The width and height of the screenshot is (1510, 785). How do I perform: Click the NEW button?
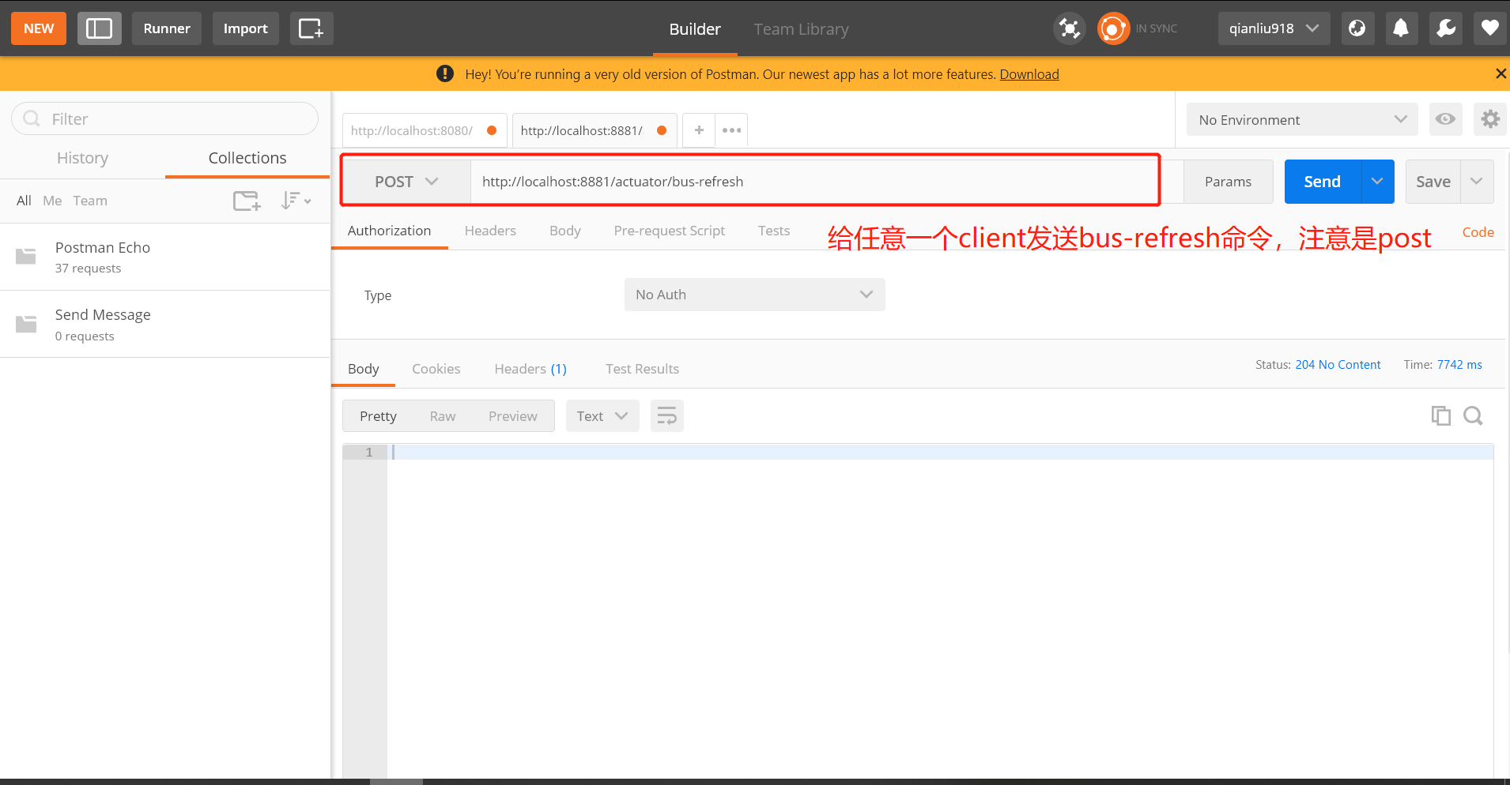pos(38,28)
